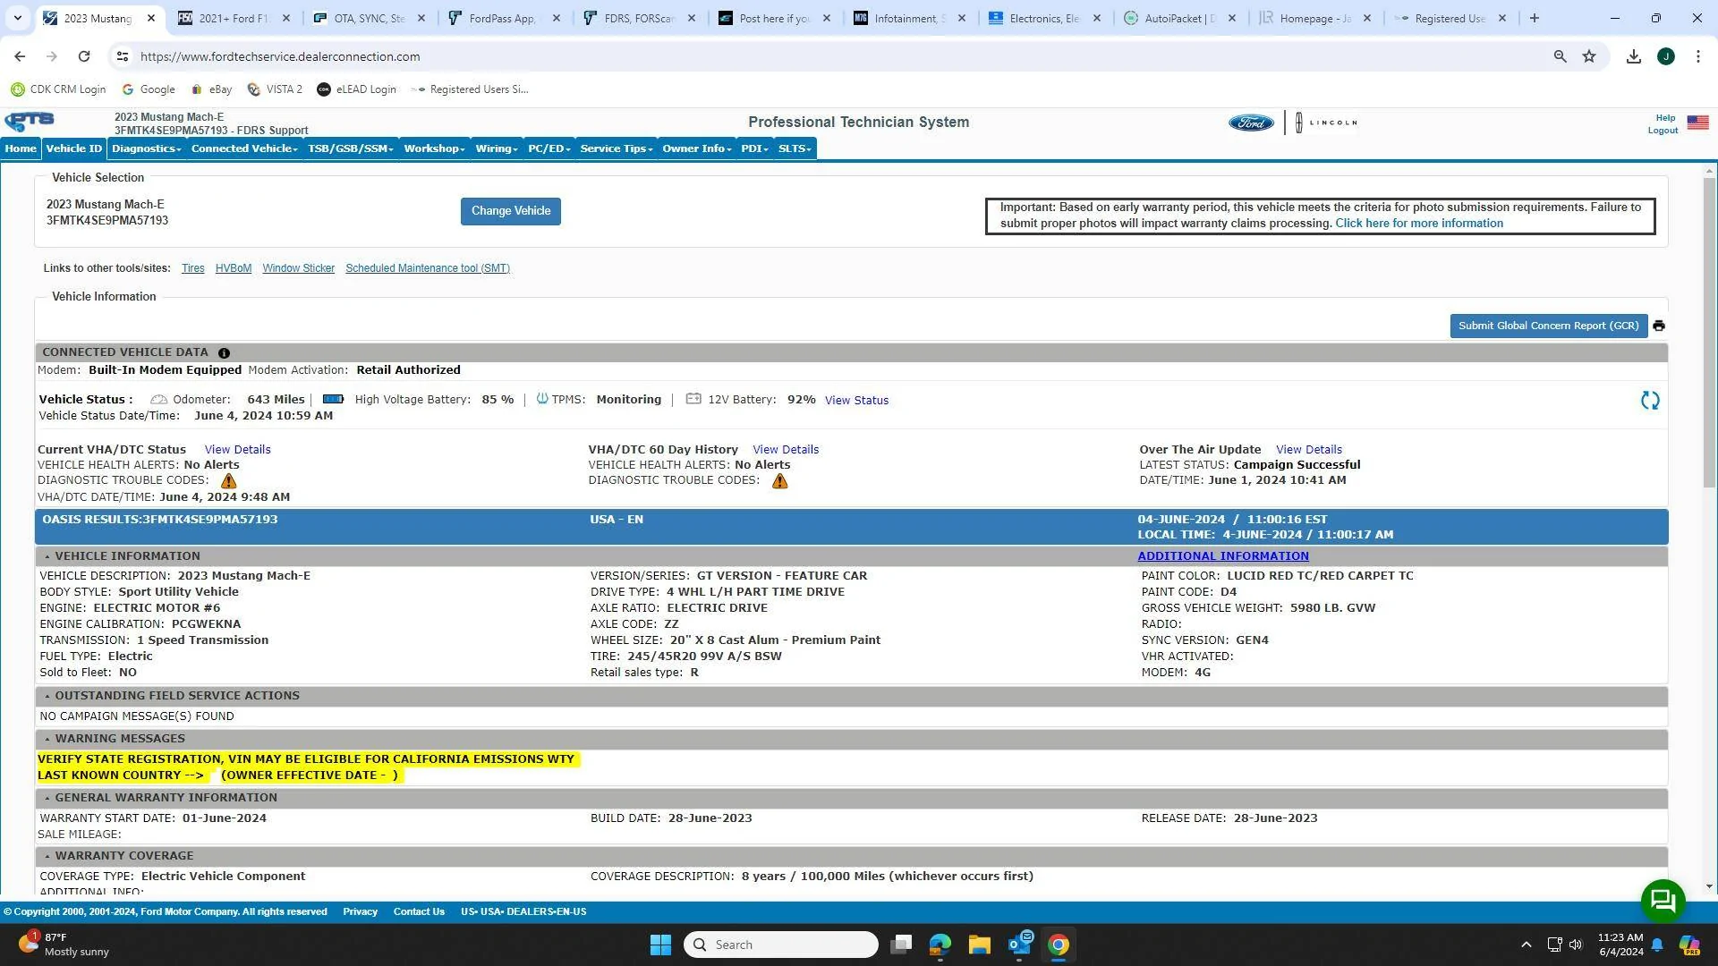View Status of the 12V battery
The height and width of the screenshot is (966, 1718).
pos(856,401)
